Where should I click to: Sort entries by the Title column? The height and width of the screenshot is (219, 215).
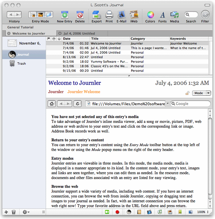110,39
